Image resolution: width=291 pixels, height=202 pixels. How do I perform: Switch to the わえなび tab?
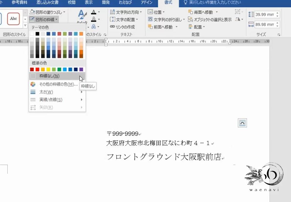[125, 3]
